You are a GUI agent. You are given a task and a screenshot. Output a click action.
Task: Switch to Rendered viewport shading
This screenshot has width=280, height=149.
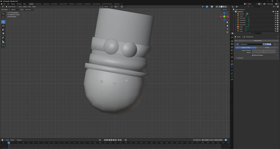click(226, 7)
